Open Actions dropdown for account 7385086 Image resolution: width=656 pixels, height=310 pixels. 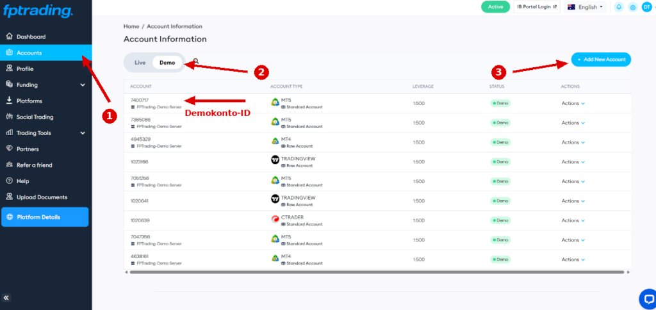[573, 123]
